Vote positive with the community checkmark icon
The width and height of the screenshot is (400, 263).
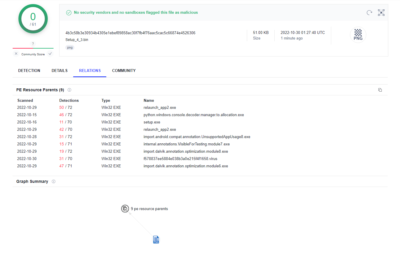tap(50, 54)
